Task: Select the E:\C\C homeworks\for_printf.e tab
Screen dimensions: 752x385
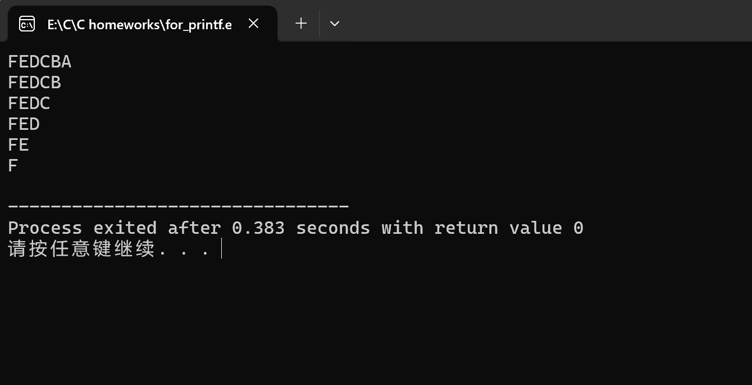Action: click(140, 24)
